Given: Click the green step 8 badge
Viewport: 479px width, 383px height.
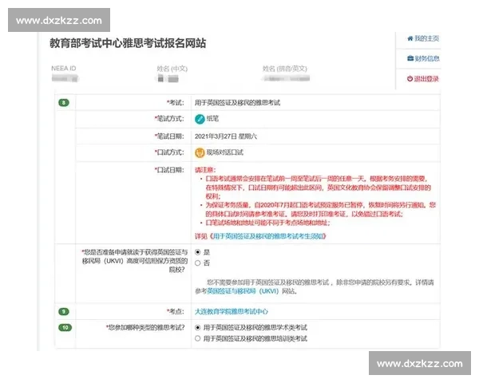Looking at the screenshot, I should (x=64, y=103).
